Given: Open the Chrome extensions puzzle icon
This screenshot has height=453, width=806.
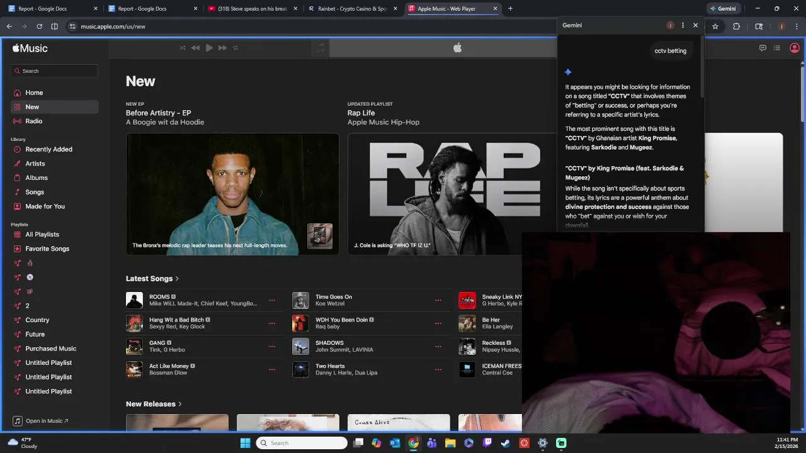Looking at the screenshot, I should pyautogui.click(x=736, y=26).
